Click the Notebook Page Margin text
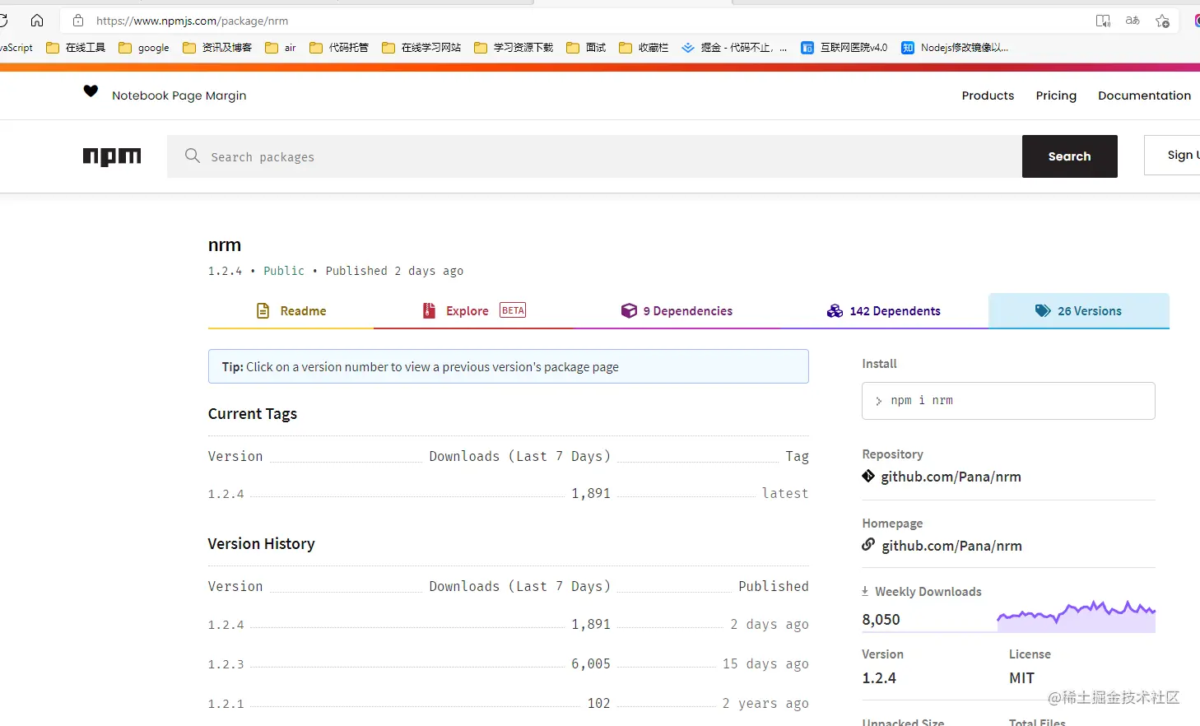The image size is (1200, 726). [x=179, y=95]
